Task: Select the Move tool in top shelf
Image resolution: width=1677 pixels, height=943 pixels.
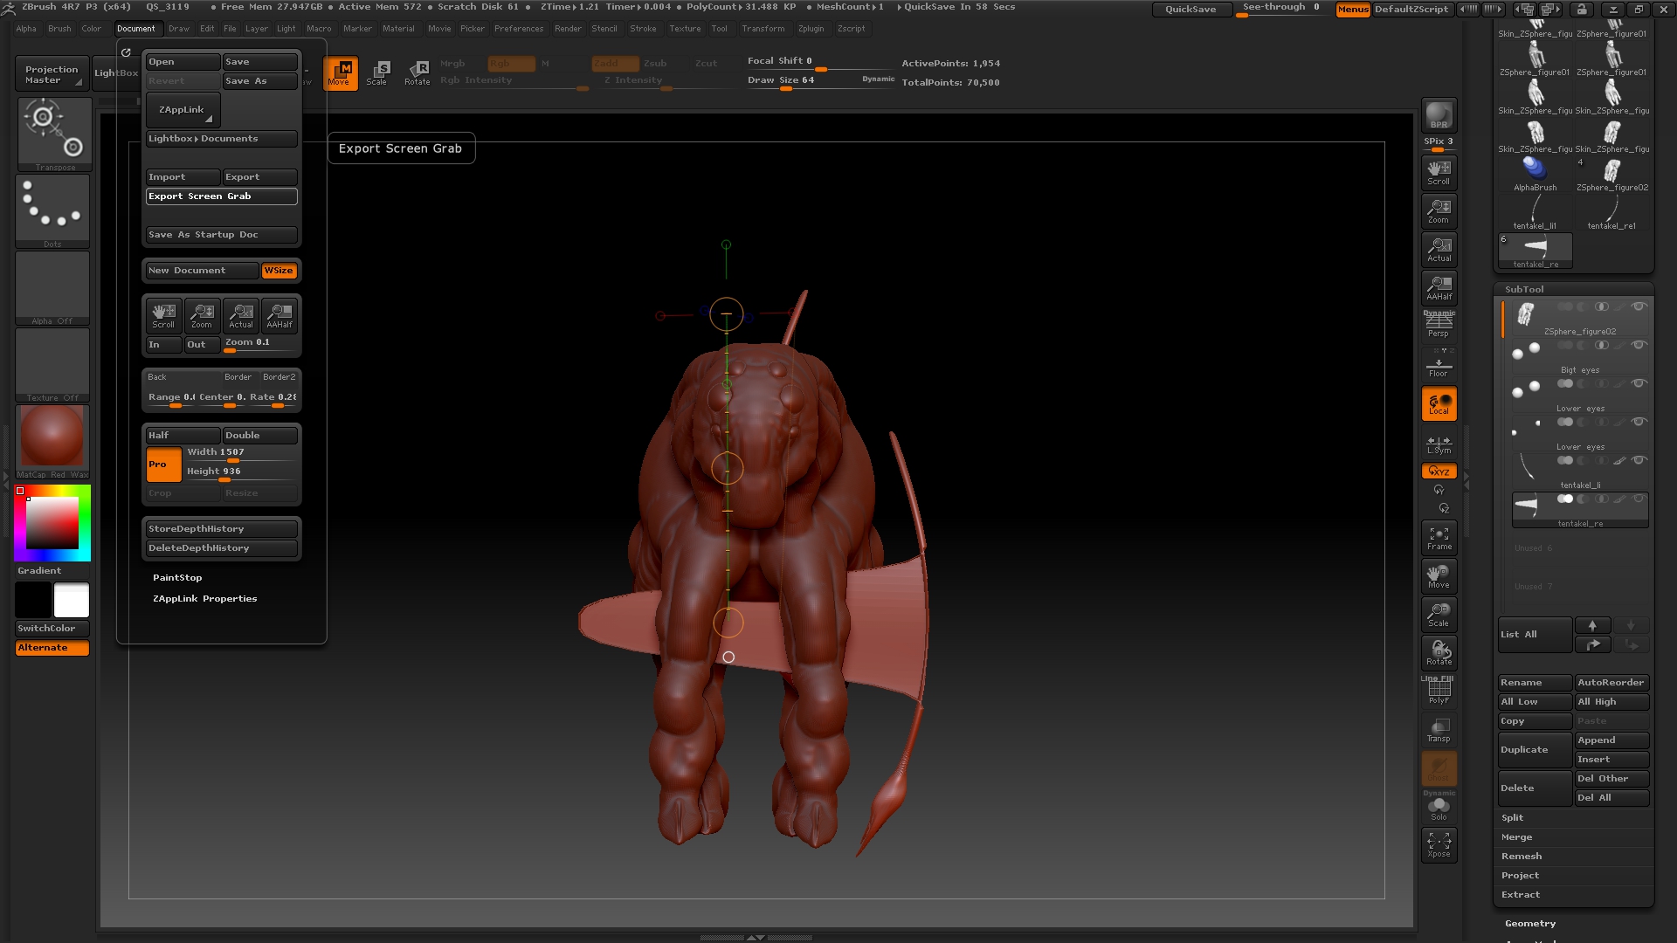Action: (340, 73)
